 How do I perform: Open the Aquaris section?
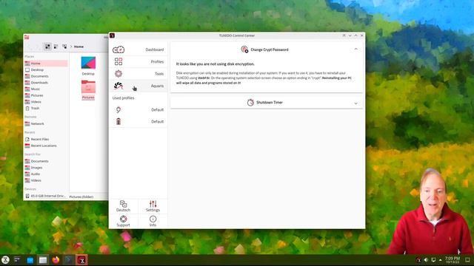(x=138, y=86)
